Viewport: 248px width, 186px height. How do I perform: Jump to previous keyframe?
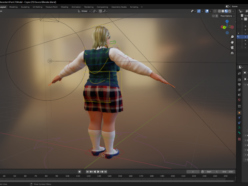click(x=91, y=172)
